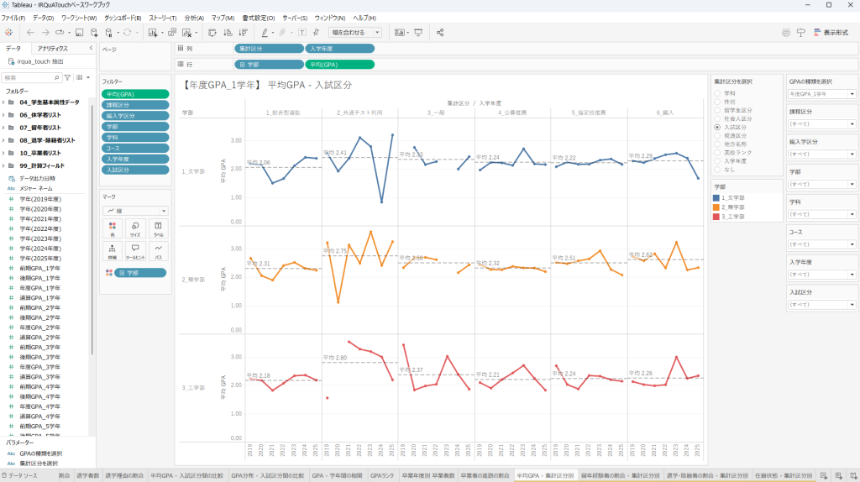Open the mark type dropdown showing 線

135,211
